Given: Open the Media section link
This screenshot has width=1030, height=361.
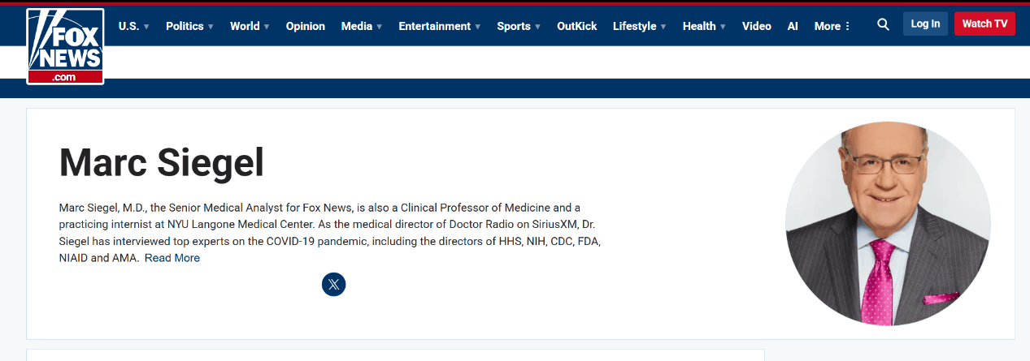Looking at the screenshot, I should pos(357,26).
